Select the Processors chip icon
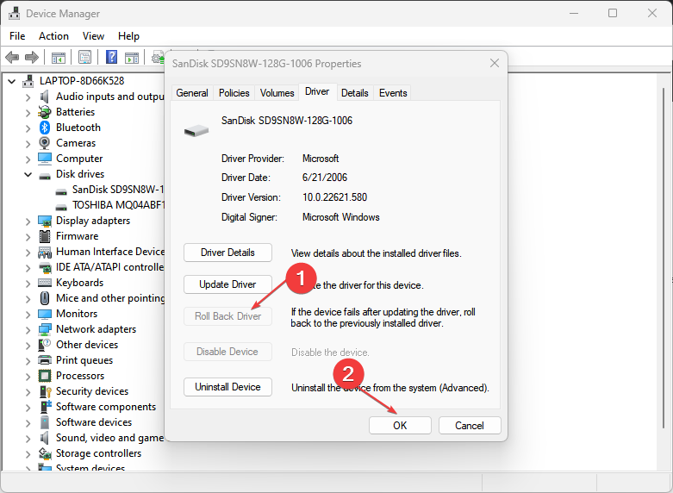Viewport: 673px width, 493px height. [45, 376]
